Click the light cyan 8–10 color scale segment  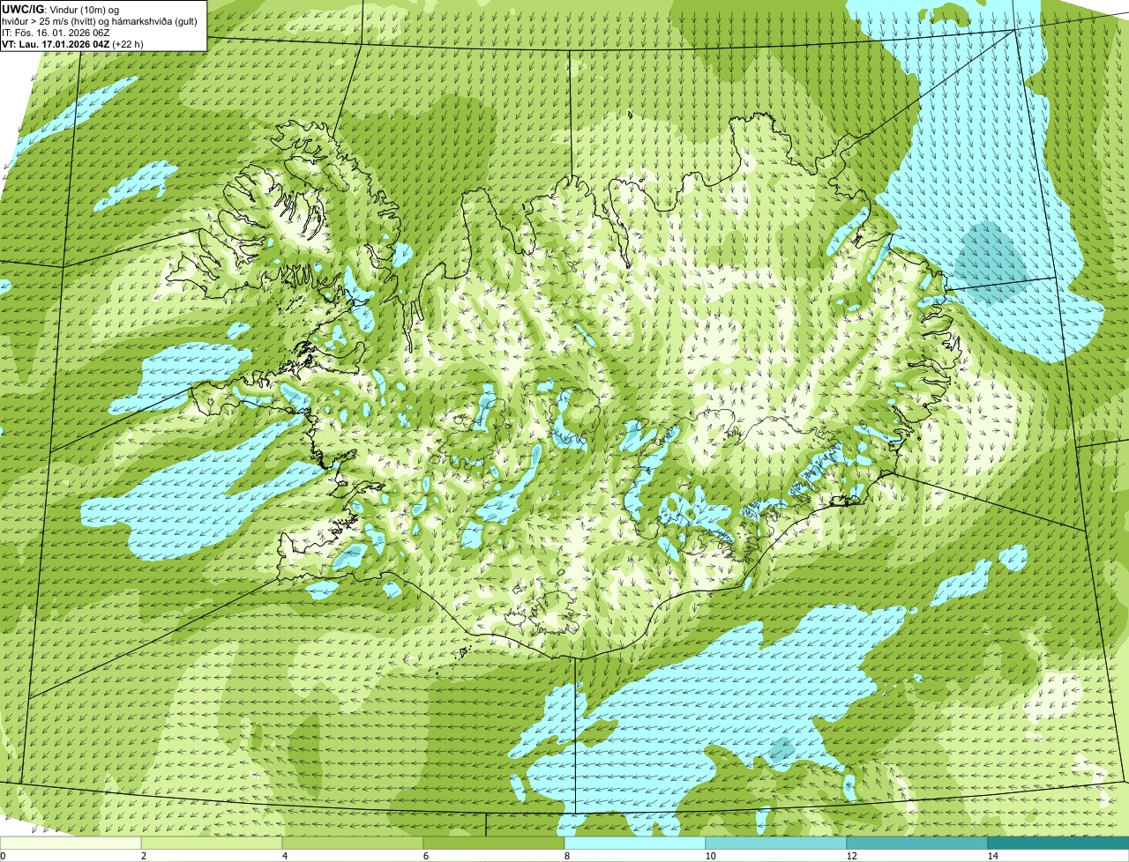point(635,843)
